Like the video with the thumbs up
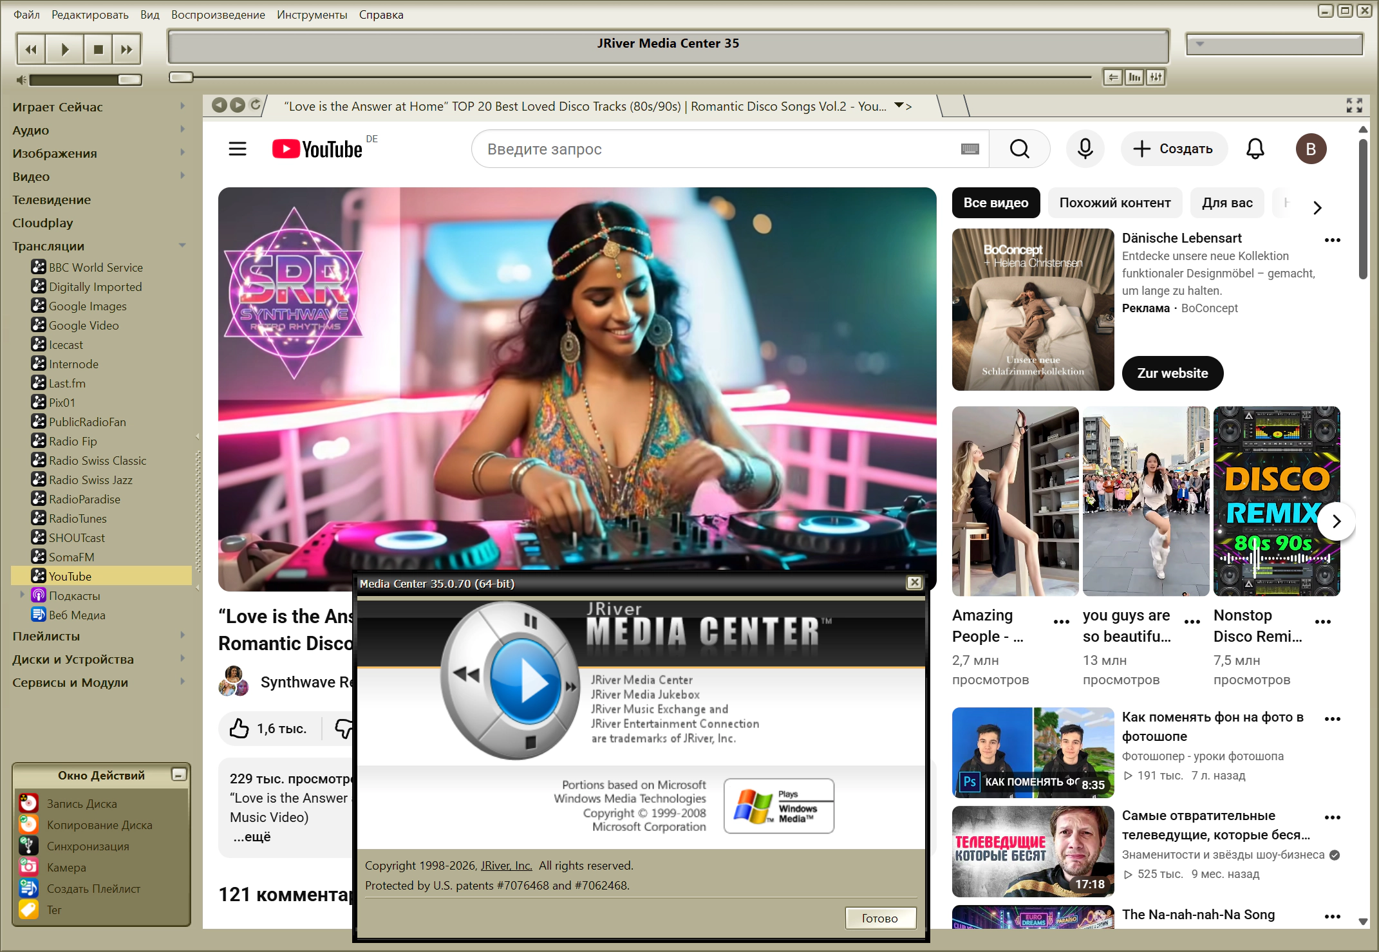1379x952 pixels. (239, 728)
